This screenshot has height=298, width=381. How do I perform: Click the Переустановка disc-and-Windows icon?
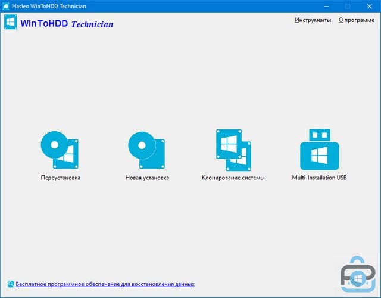(60, 150)
